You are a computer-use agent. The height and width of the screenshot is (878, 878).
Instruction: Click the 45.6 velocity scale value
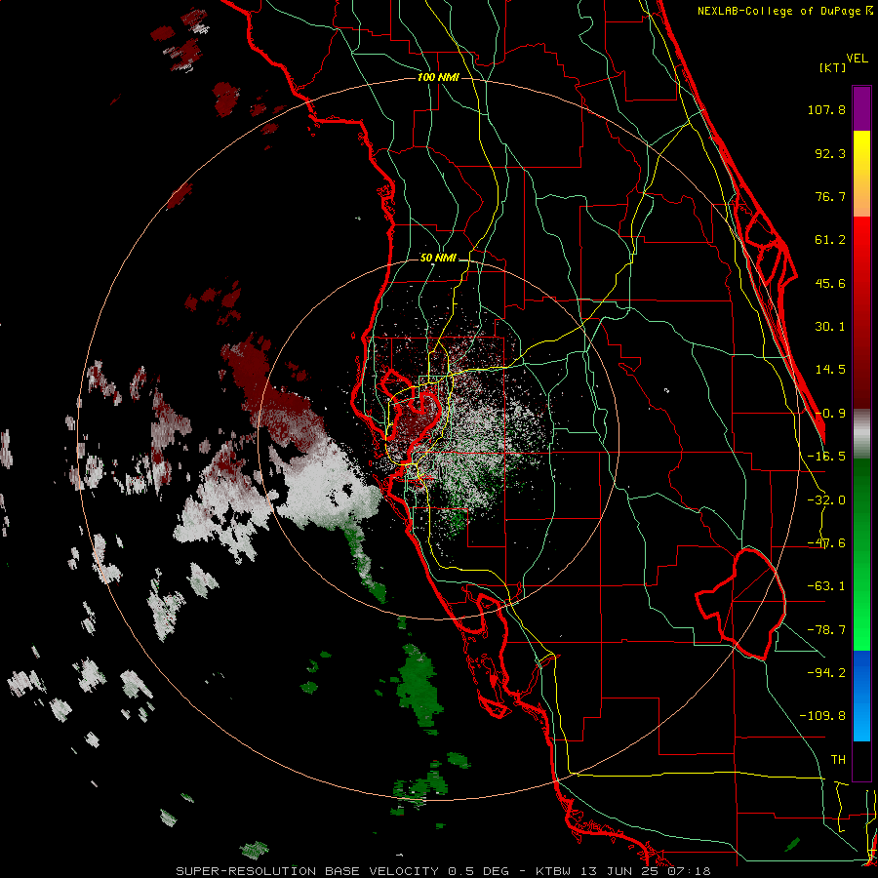coord(830,283)
